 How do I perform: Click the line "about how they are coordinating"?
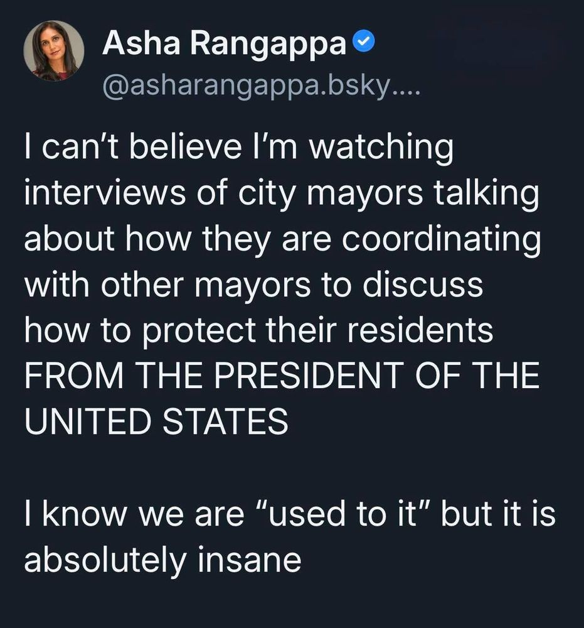coord(282,239)
